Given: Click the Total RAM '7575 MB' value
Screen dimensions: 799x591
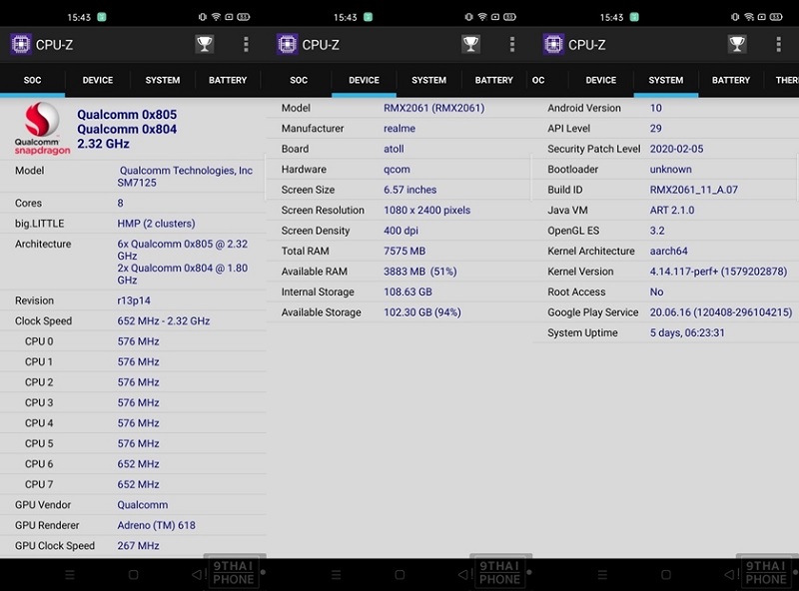Looking at the screenshot, I should click(404, 251).
